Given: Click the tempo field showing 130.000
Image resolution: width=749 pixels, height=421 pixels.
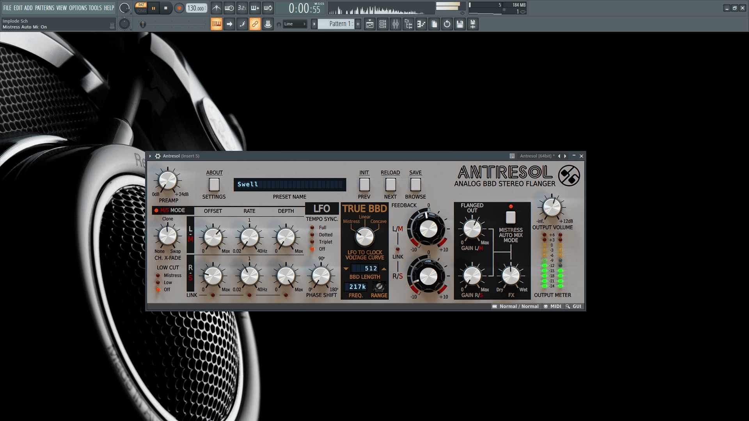Looking at the screenshot, I should tap(197, 8).
